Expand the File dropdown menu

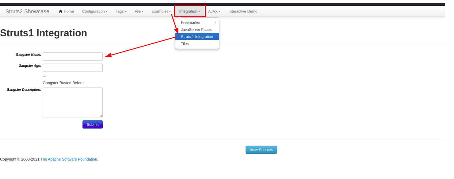139,11
